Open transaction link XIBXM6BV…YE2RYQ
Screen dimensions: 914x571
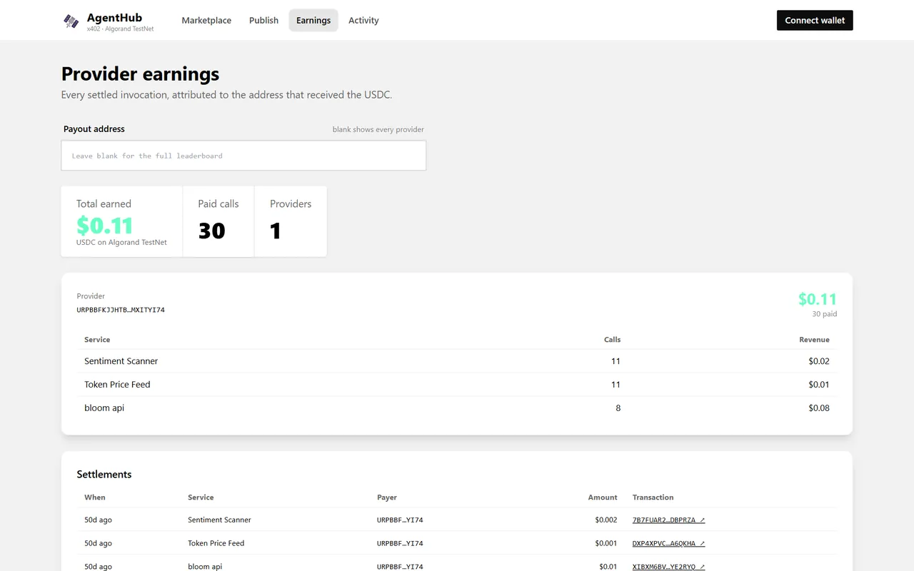668,567
